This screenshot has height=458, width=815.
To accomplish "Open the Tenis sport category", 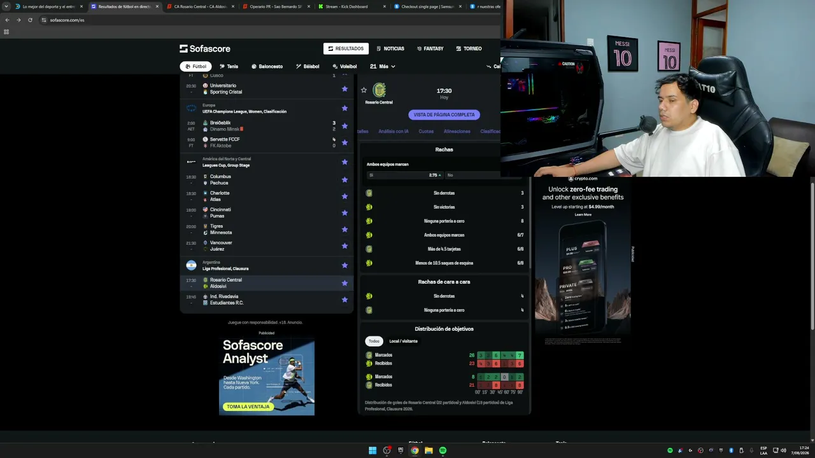I will pyautogui.click(x=229, y=66).
